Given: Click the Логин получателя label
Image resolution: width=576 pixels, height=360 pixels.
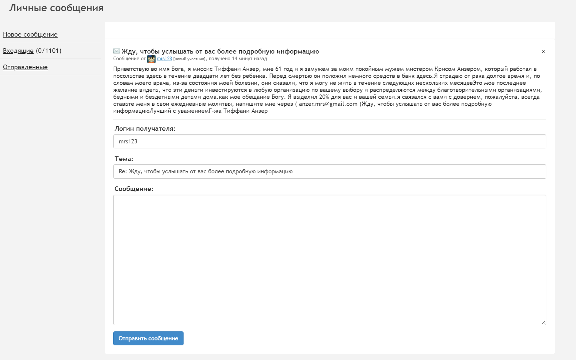Looking at the screenshot, I should 145,129.
